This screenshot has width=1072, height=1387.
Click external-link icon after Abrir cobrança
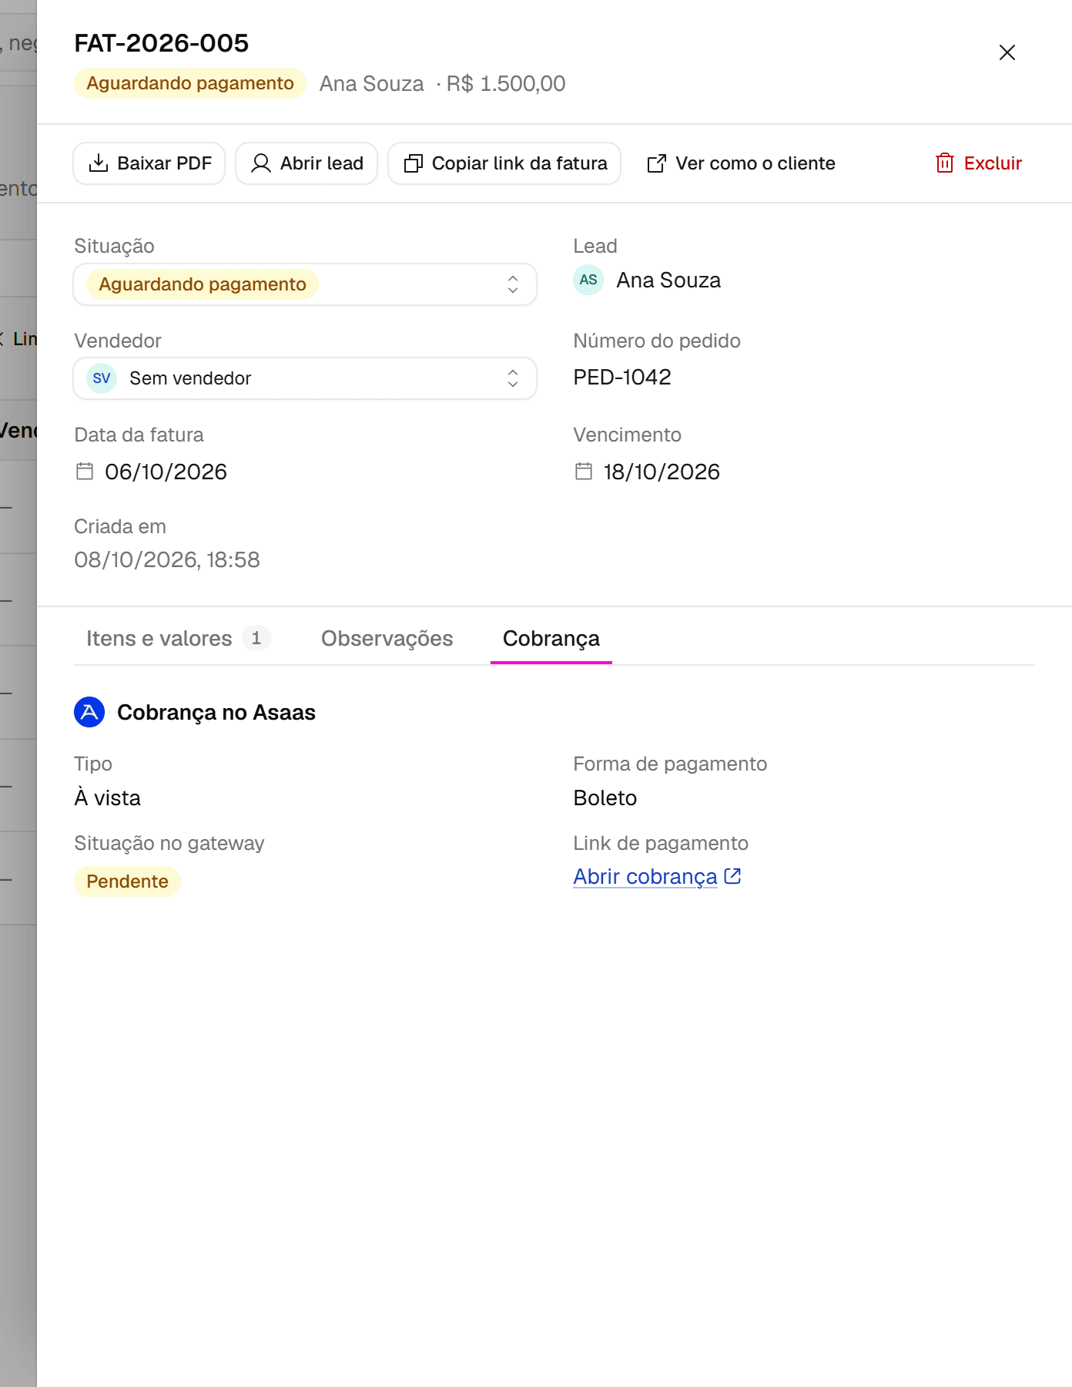pyautogui.click(x=732, y=876)
